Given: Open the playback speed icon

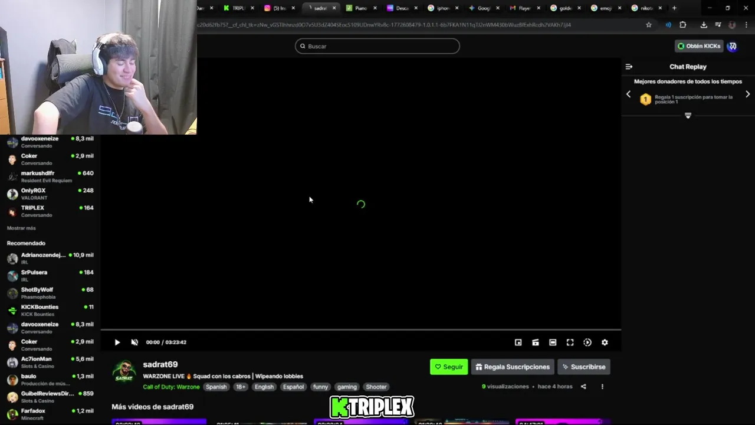Looking at the screenshot, I should [587, 342].
